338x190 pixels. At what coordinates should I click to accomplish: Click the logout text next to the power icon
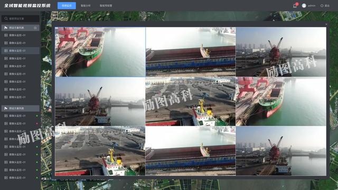[x=327, y=6]
